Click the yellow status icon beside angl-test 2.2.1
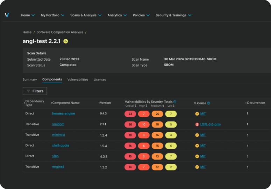271x189 pixels. 66,41
